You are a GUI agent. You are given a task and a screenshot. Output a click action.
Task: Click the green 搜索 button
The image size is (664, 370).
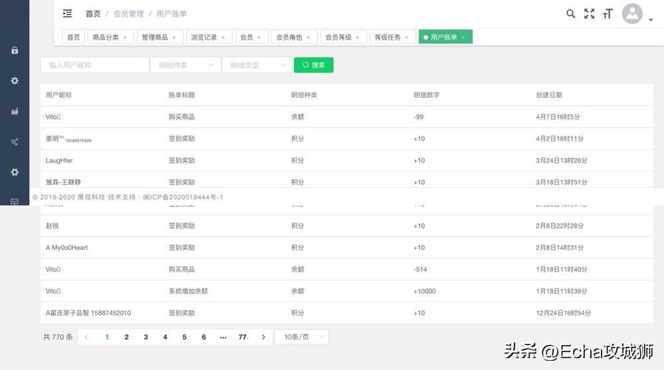(314, 65)
